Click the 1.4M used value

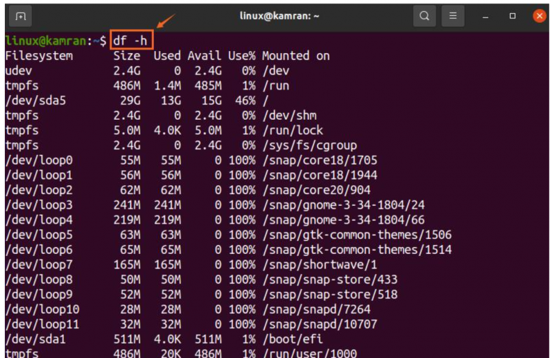pos(167,86)
